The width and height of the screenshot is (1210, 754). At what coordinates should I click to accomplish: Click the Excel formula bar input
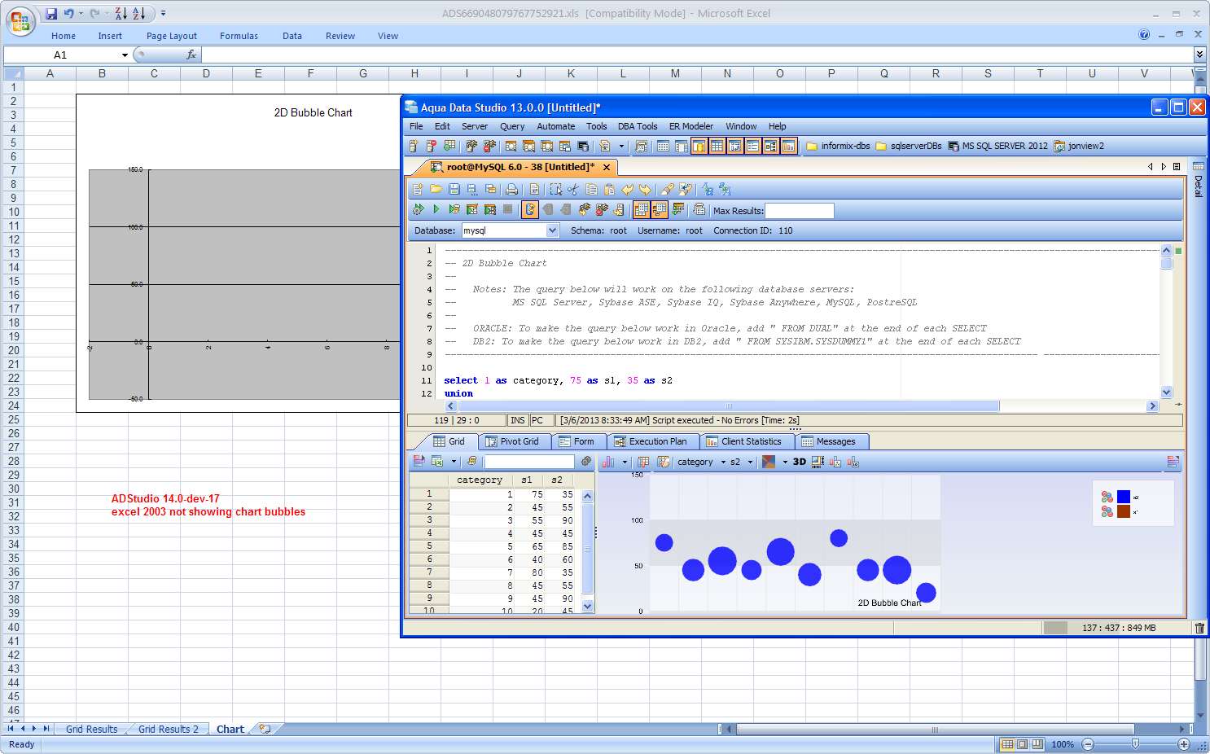point(697,55)
